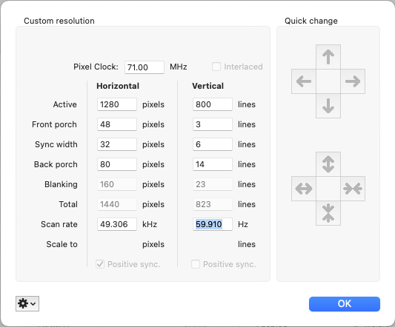Toggle the Vertical Positive sync checkbox
This screenshot has width=395, height=327.
tap(196, 264)
